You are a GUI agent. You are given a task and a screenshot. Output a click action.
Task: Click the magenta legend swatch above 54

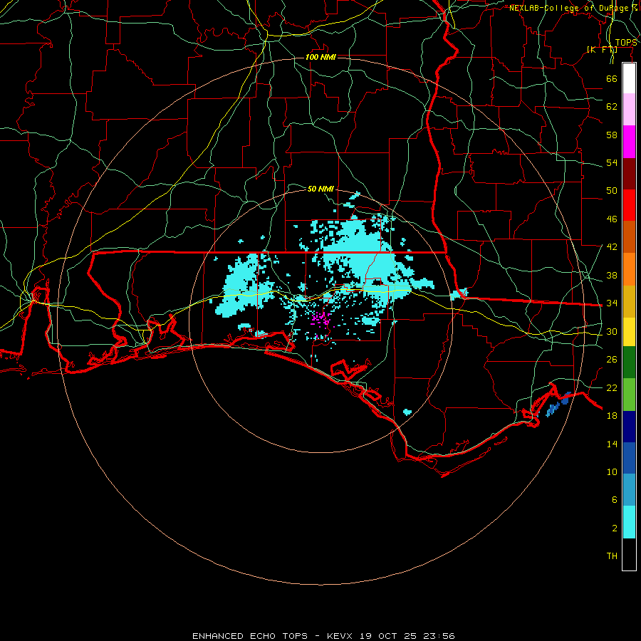pyautogui.click(x=629, y=142)
